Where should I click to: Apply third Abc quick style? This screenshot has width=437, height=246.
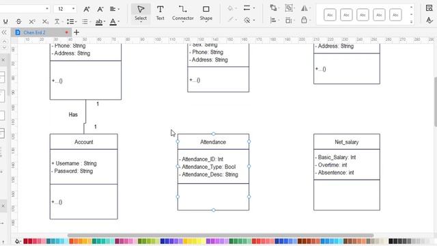click(x=363, y=15)
